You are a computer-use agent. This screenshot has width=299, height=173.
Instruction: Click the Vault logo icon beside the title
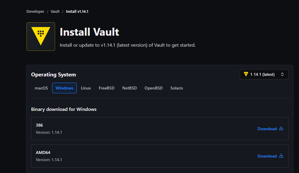pos(41,37)
